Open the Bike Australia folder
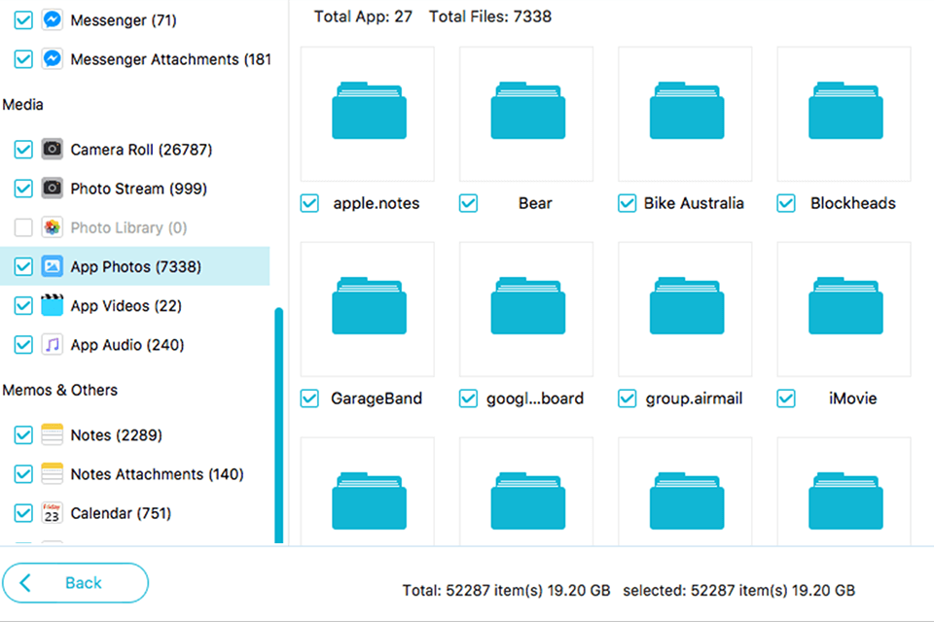 (x=685, y=114)
